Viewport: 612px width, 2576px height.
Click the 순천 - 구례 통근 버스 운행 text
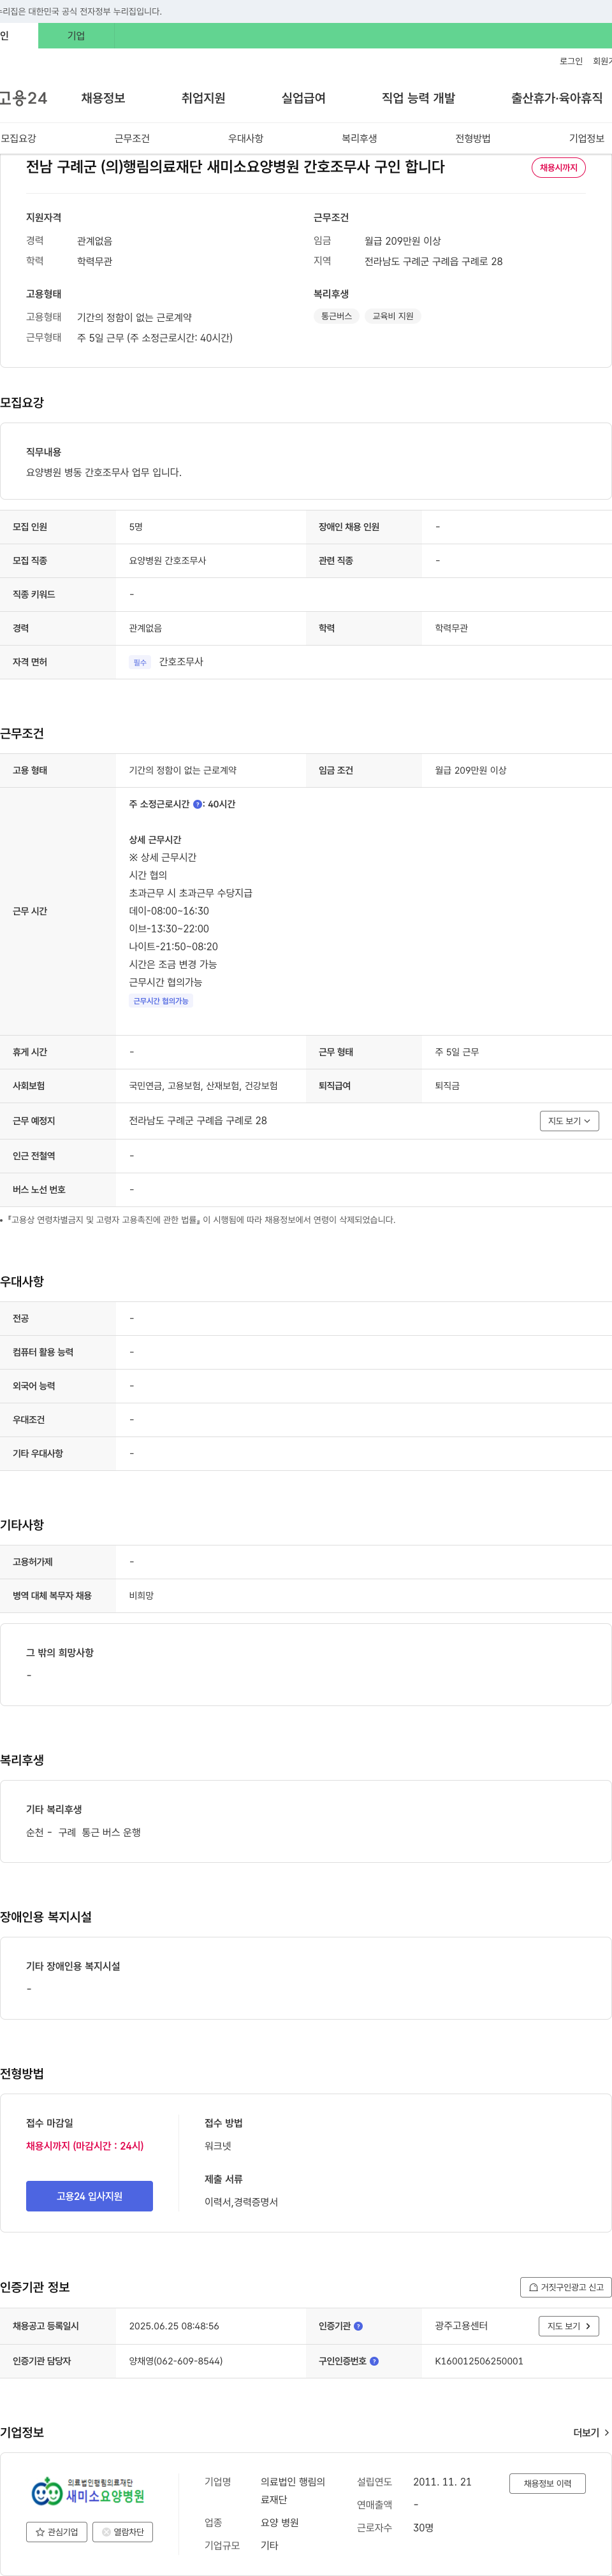tap(83, 1832)
